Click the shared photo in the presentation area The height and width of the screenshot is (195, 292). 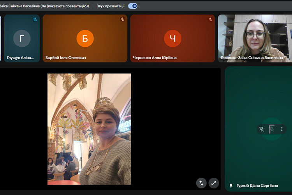click(x=89, y=129)
